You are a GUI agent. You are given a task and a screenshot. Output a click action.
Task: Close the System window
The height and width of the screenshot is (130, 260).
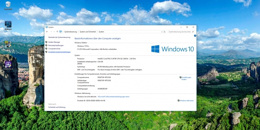(193, 27)
